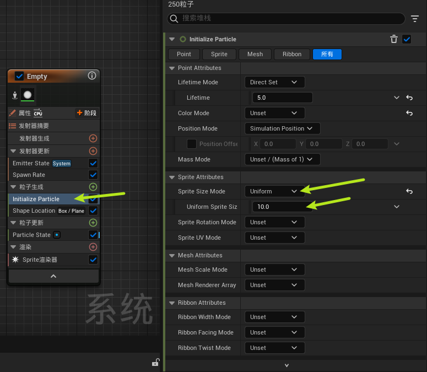Toggle the Shape Location module checkbox
Viewport: 427px width, 372px height.
click(93, 211)
